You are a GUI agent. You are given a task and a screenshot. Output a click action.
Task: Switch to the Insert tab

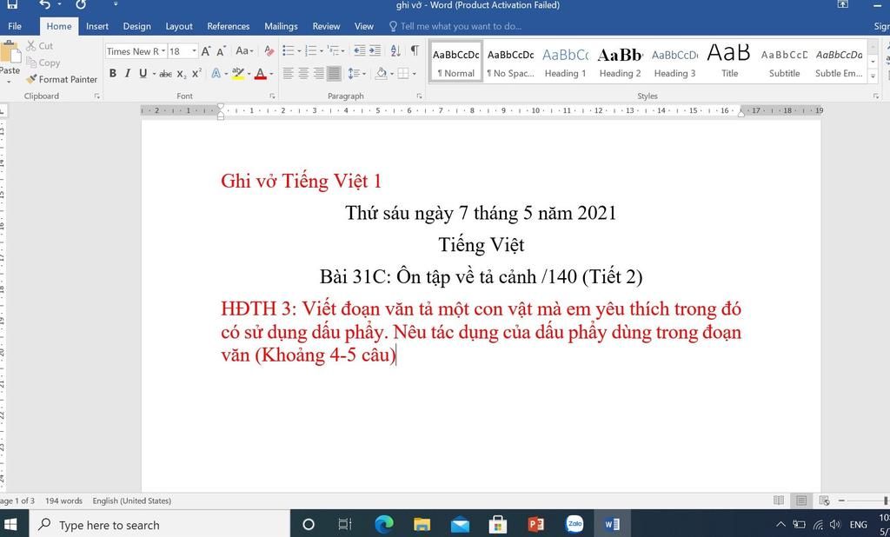(x=97, y=26)
